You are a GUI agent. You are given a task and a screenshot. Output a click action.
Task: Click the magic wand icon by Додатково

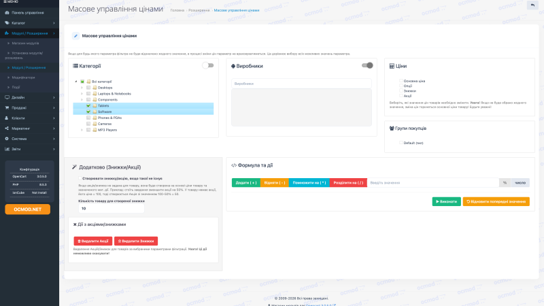click(x=74, y=167)
